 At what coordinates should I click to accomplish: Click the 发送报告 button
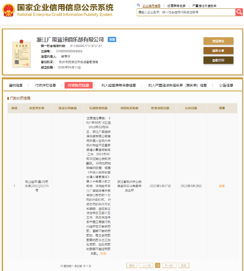click(218, 41)
